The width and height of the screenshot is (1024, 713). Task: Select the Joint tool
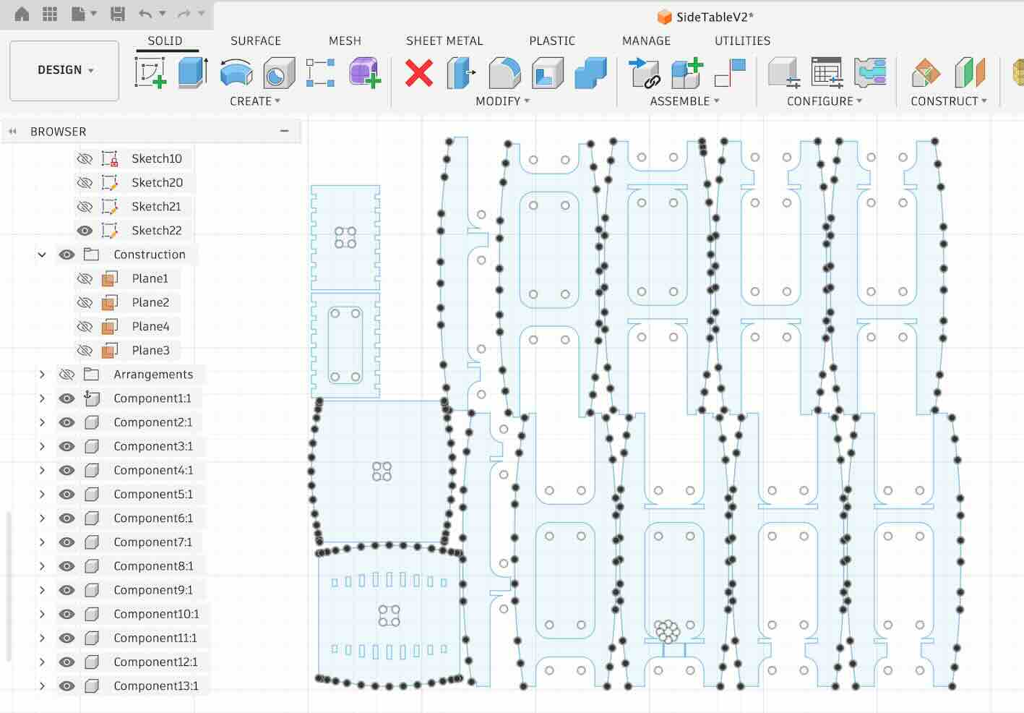tap(644, 73)
